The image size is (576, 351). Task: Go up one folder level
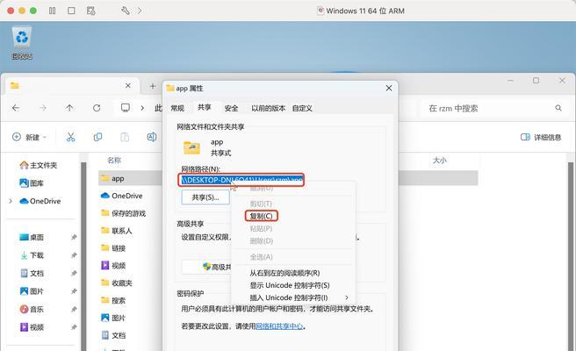coord(69,108)
